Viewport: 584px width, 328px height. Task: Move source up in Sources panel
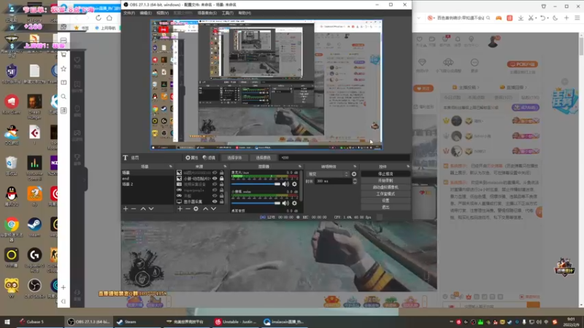click(x=206, y=208)
